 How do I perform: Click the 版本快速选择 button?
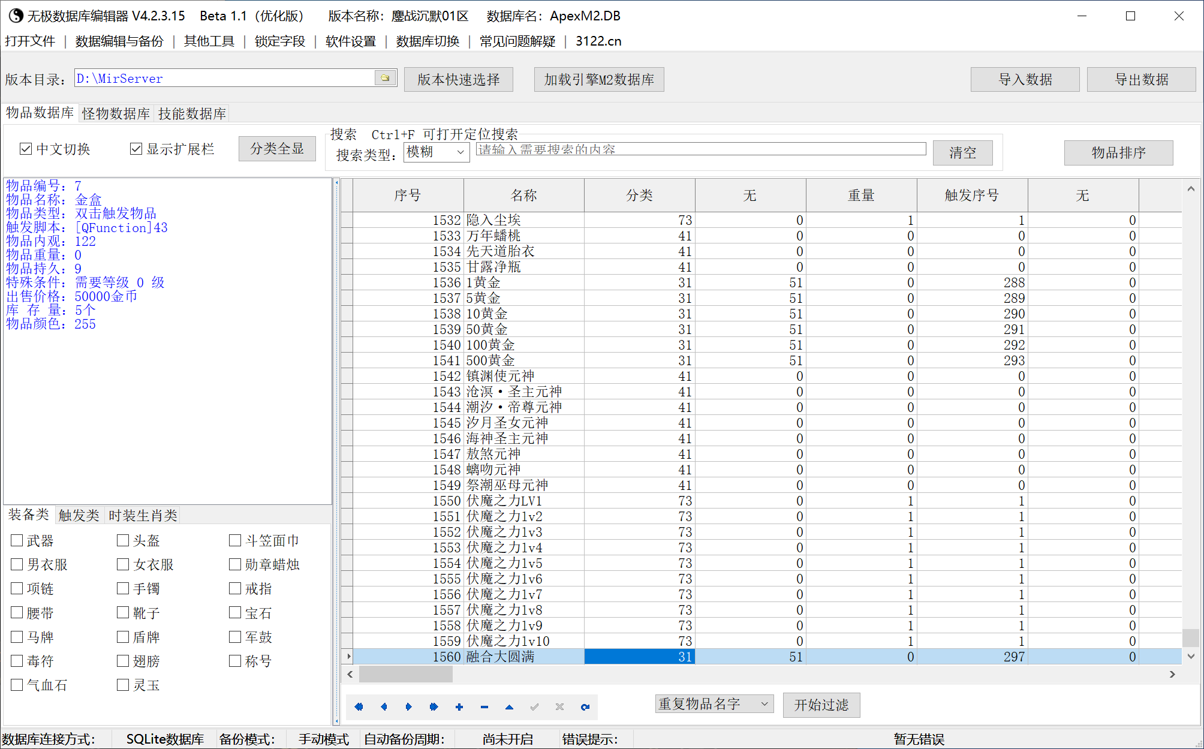459,79
